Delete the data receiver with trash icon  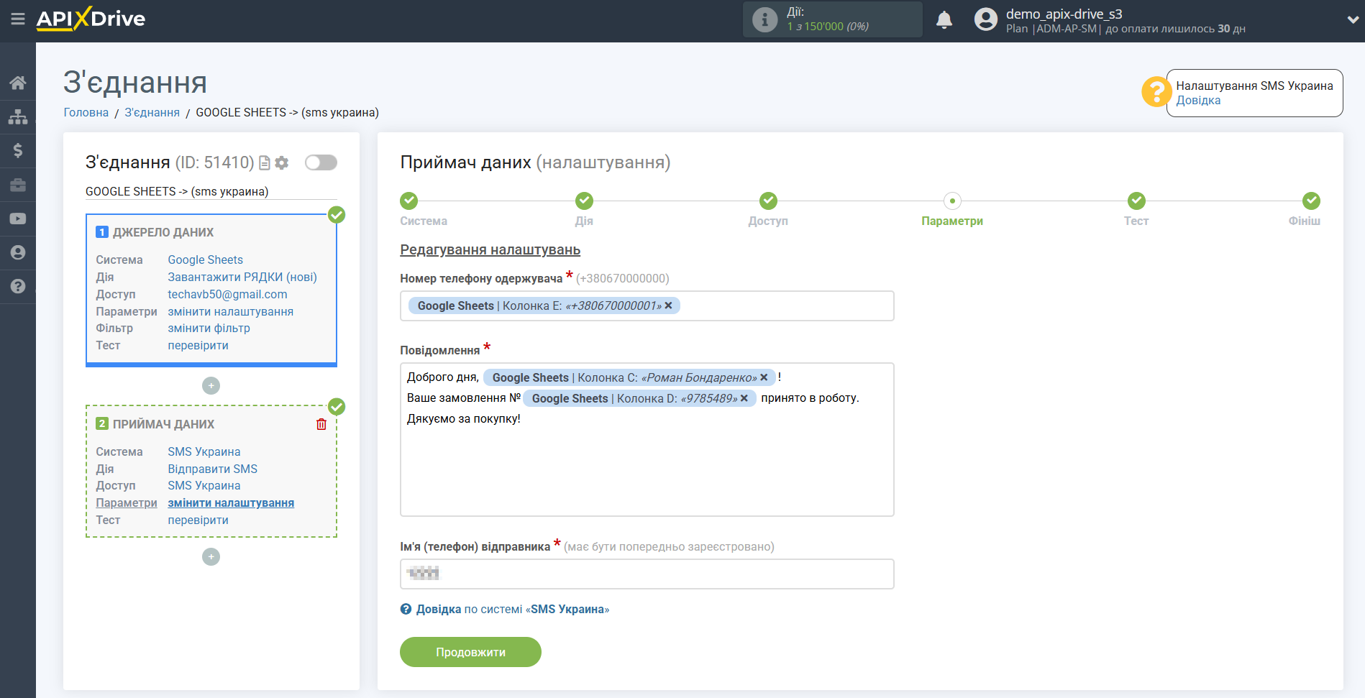(321, 424)
